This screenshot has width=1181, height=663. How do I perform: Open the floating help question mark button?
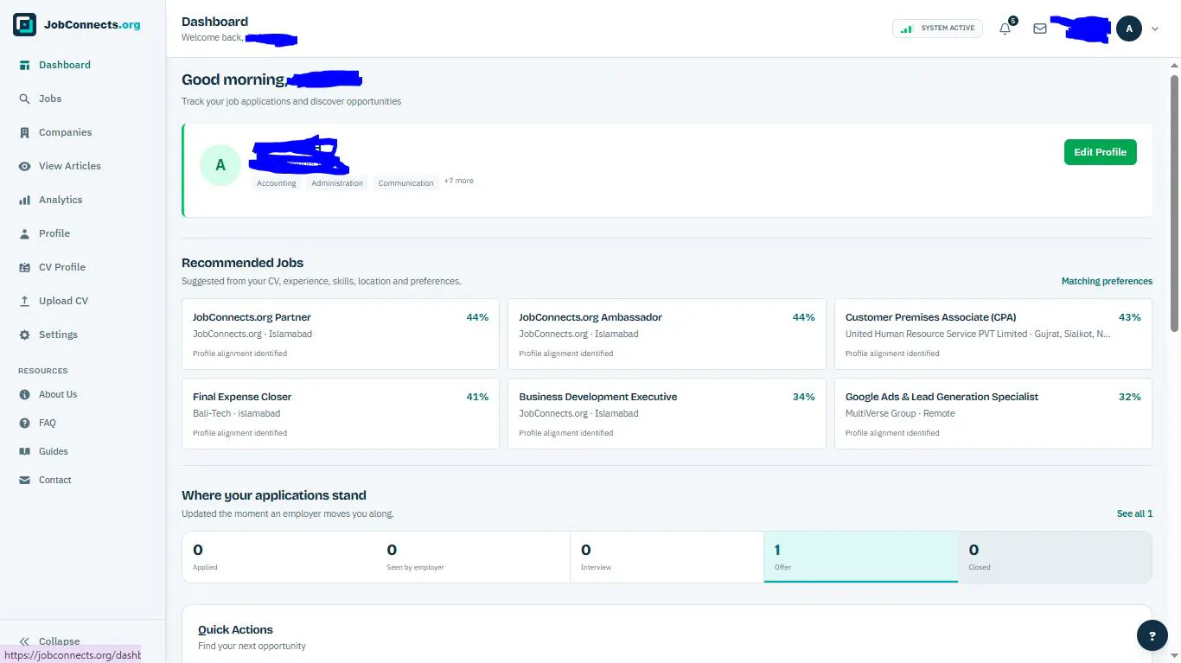(x=1152, y=636)
